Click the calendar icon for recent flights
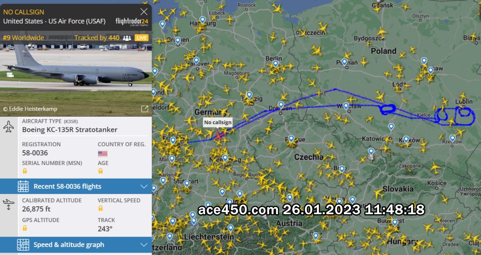481x255 pixels. coord(23,186)
